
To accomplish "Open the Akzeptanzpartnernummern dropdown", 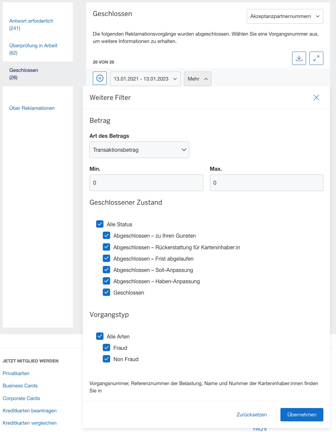I will click(x=285, y=16).
